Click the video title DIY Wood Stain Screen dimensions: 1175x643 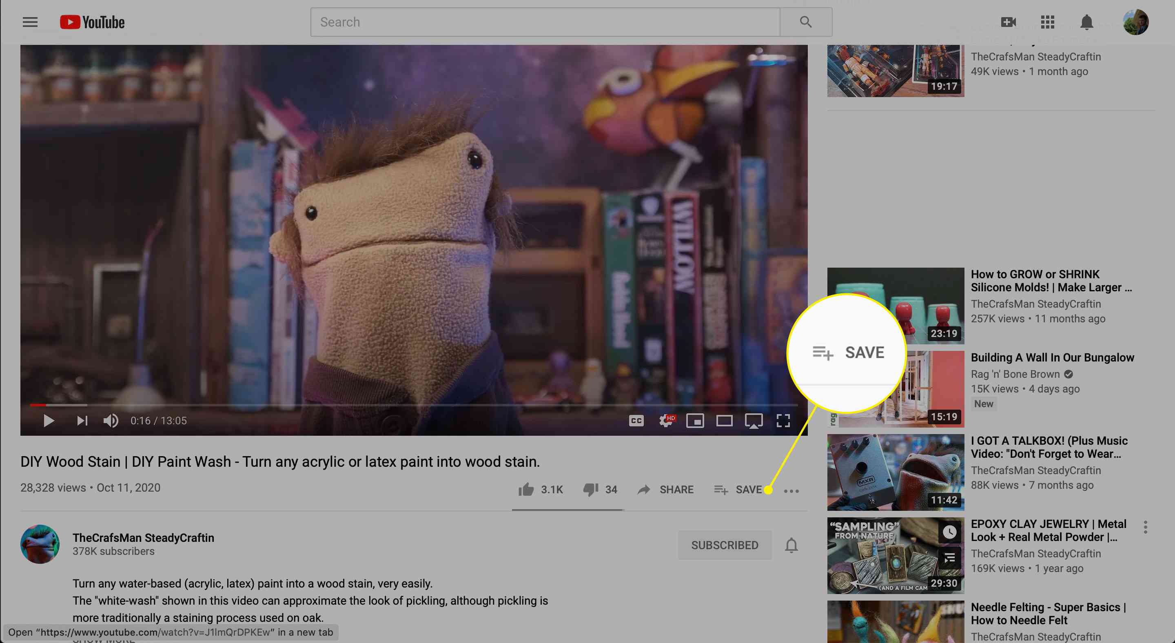pyautogui.click(x=280, y=461)
